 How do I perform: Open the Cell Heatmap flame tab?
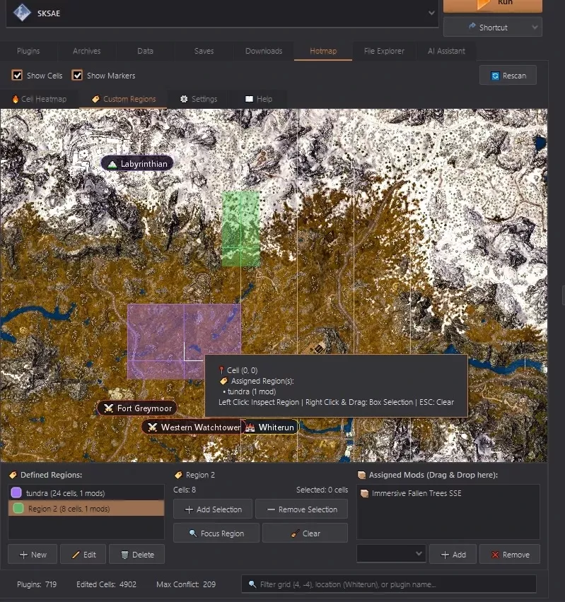[x=39, y=99]
